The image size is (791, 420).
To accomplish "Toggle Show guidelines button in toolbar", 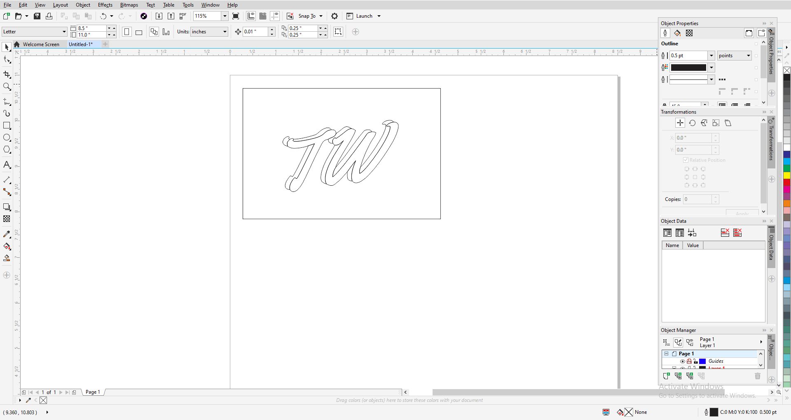I will pyautogui.click(x=275, y=16).
